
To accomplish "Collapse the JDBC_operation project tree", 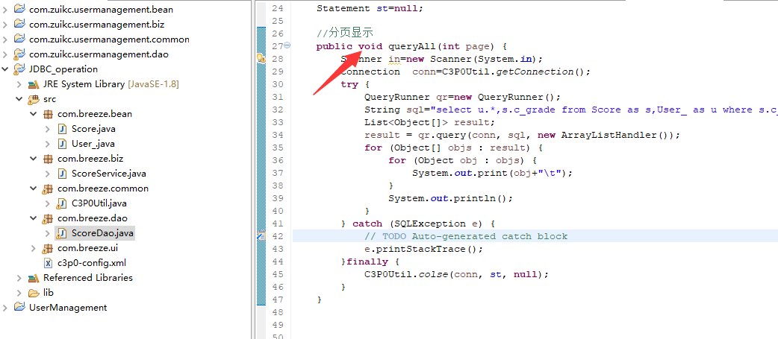I will click(x=5, y=69).
